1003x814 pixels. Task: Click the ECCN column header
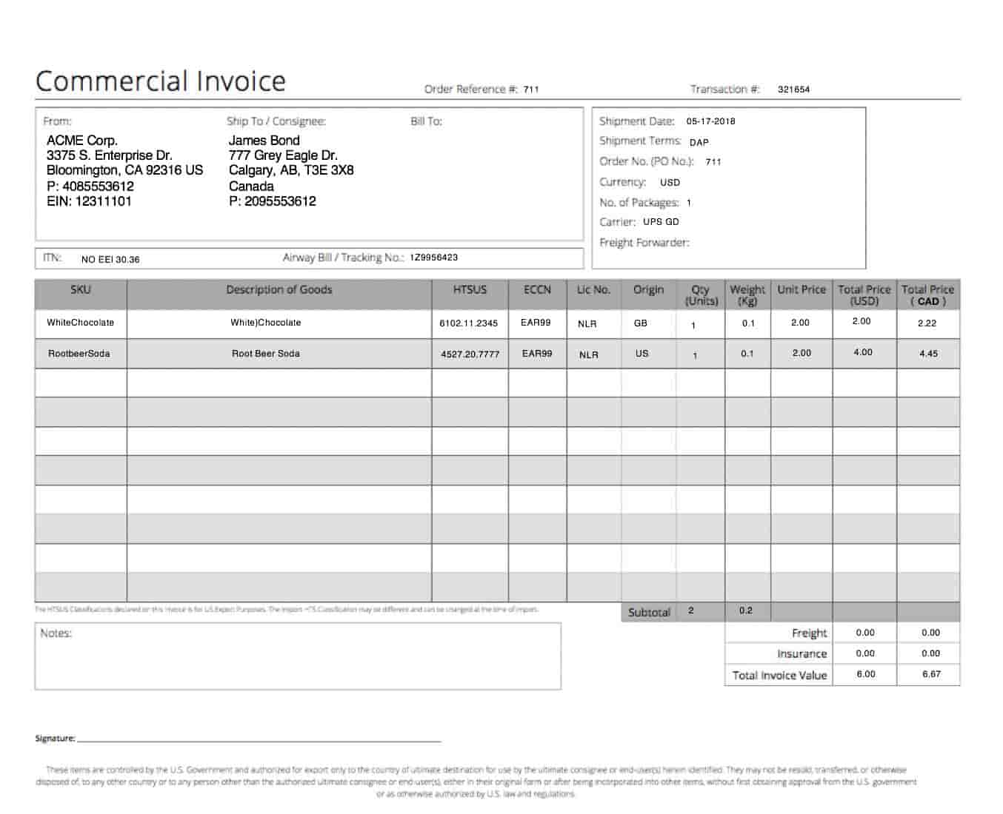[x=537, y=295]
